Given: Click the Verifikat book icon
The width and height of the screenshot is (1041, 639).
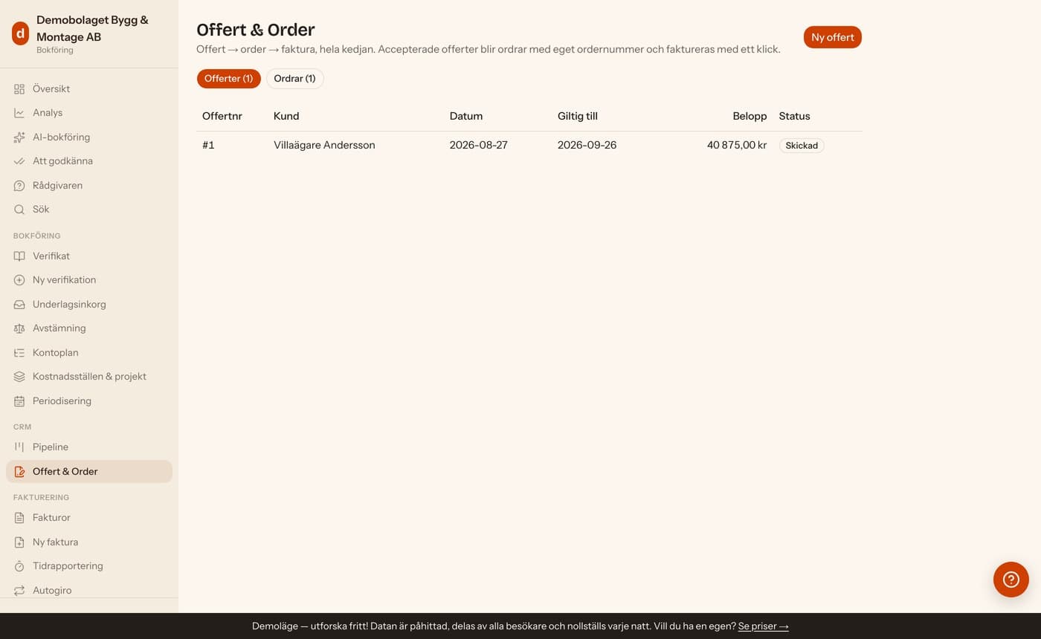Looking at the screenshot, I should tap(19, 256).
